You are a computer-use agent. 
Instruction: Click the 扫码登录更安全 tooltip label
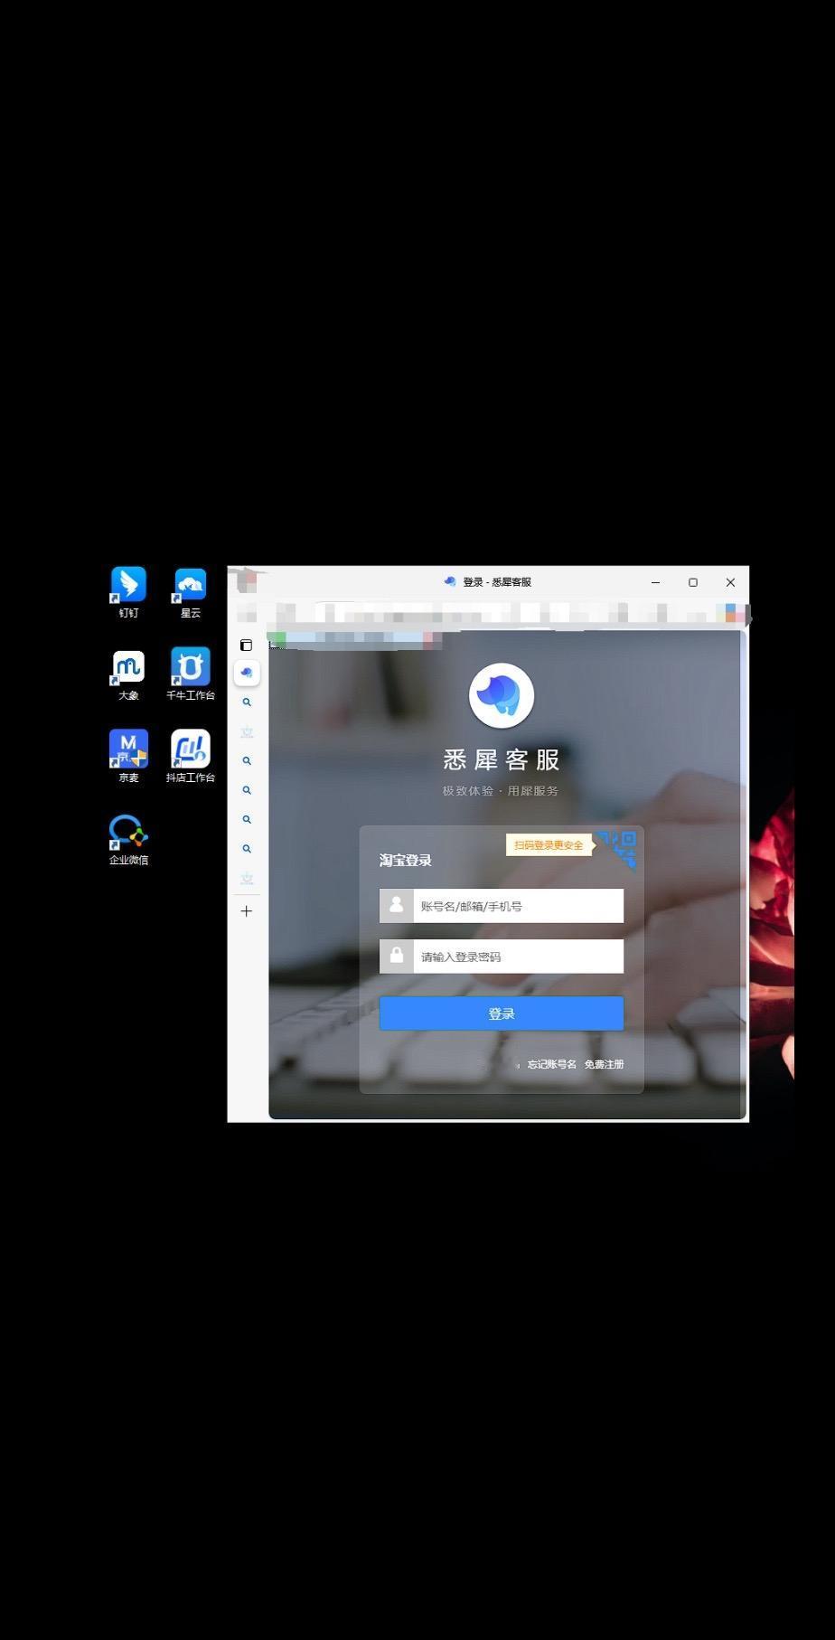(549, 845)
